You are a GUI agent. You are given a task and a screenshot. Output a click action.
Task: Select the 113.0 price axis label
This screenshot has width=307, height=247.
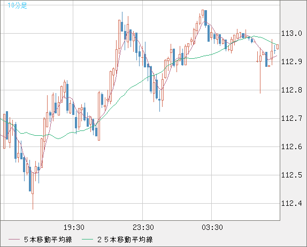(291, 33)
